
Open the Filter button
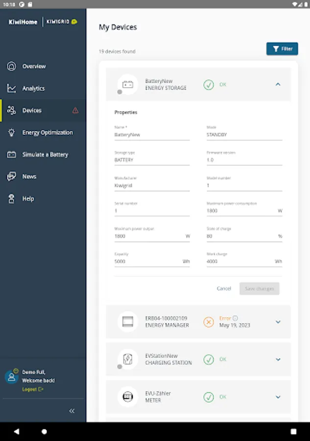[282, 49]
